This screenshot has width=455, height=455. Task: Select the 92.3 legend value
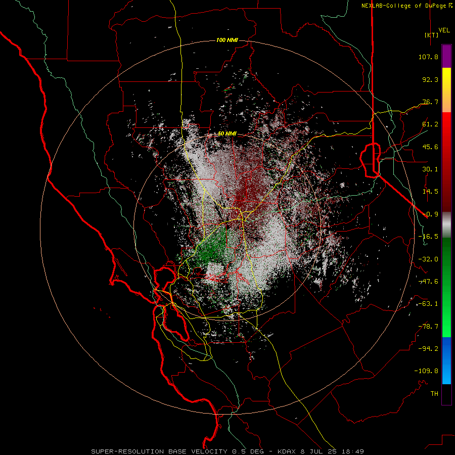pos(430,79)
